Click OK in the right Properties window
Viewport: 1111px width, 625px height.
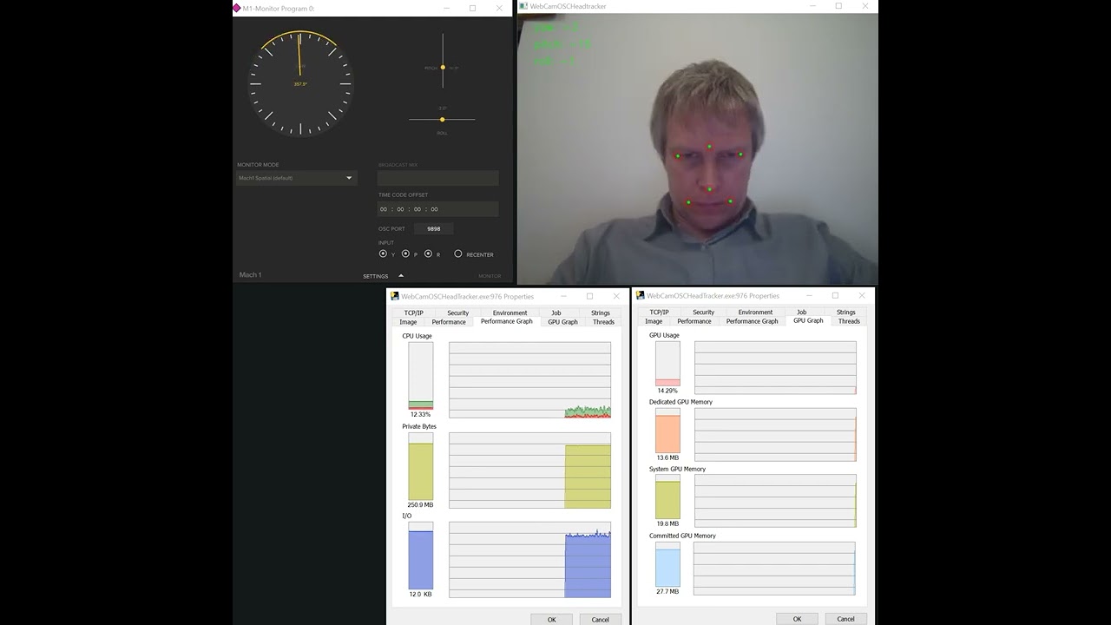pyautogui.click(x=797, y=619)
